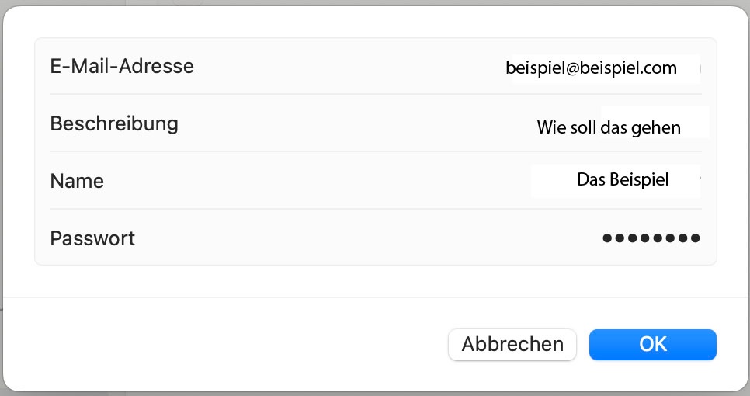Click into the Name field value
This screenshot has height=396, width=750.
[x=621, y=180]
